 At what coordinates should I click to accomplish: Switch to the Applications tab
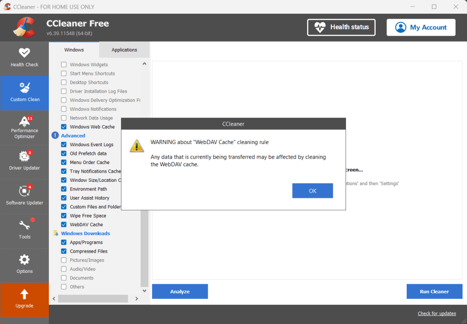tap(124, 49)
